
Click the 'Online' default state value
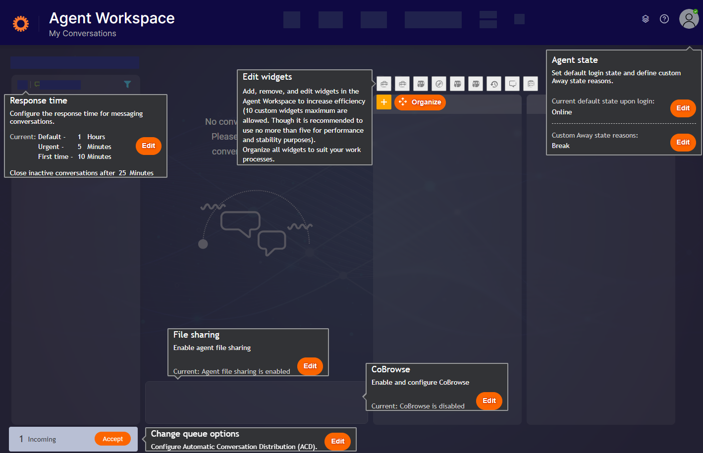point(562,112)
